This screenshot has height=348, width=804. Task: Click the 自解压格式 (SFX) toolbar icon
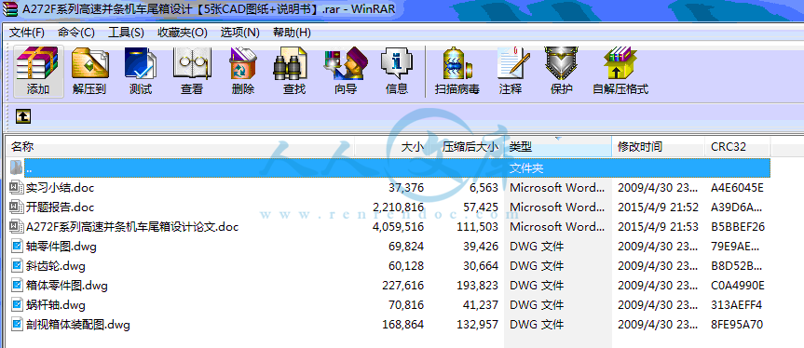620,63
